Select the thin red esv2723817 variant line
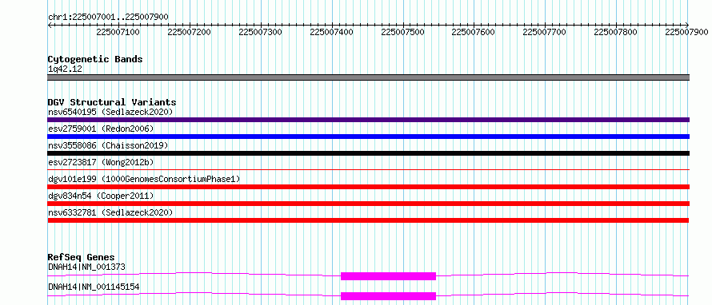 [369, 169]
